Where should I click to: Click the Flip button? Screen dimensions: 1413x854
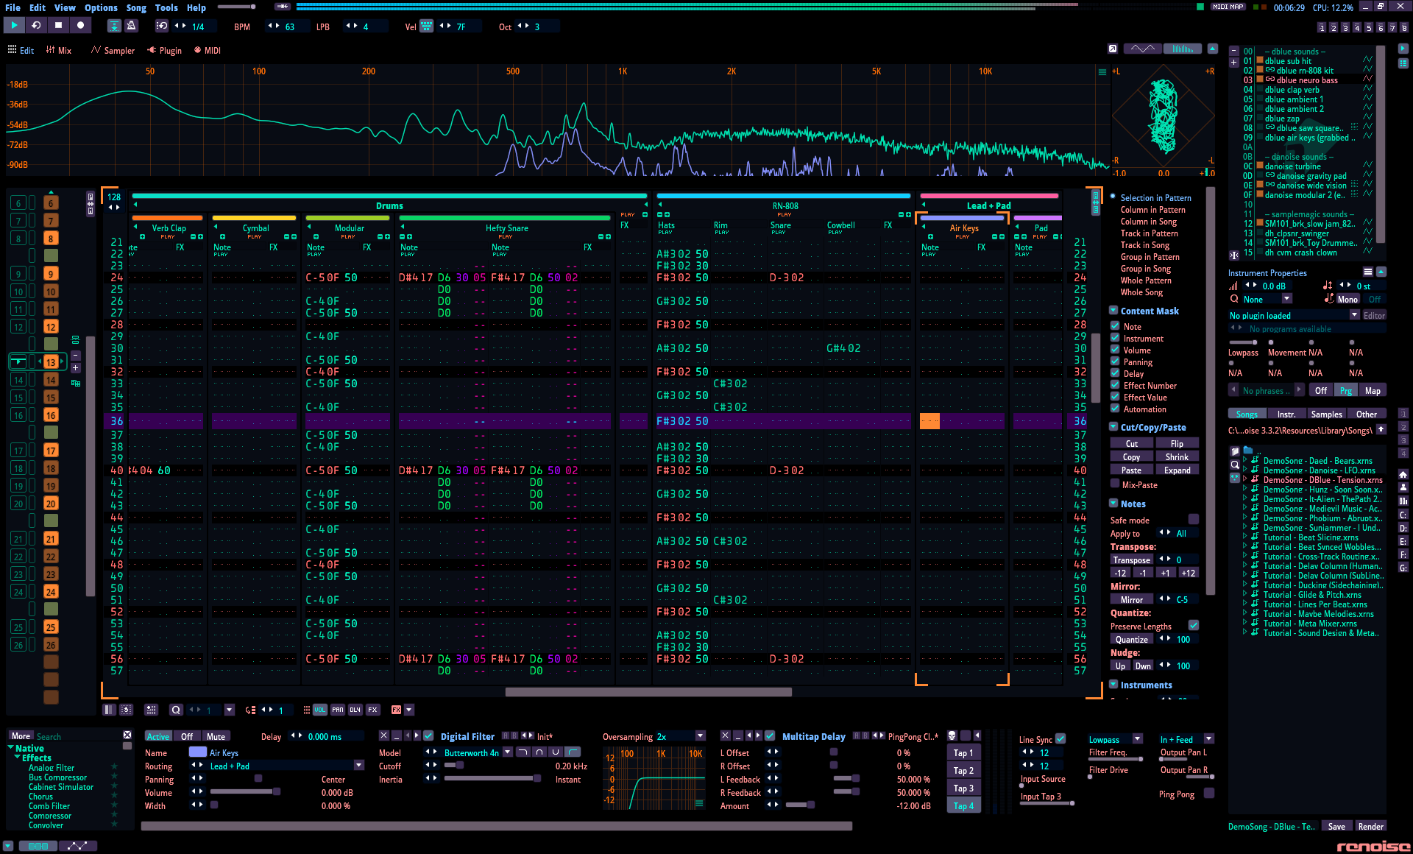click(1177, 443)
